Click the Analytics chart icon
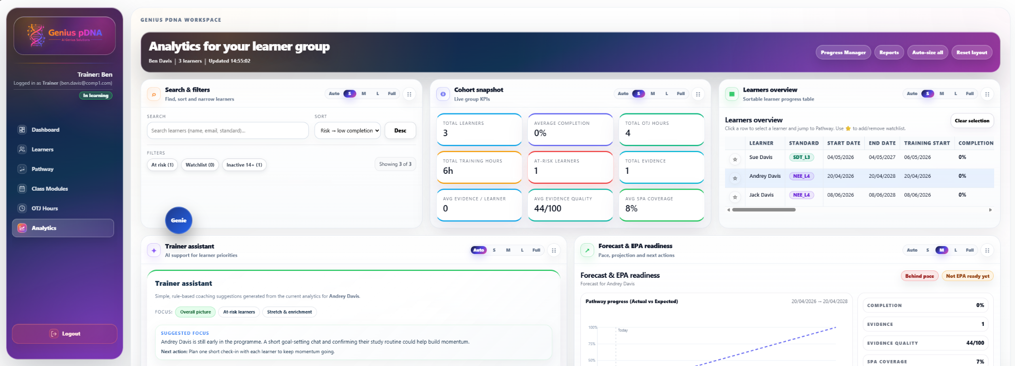The height and width of the screenshot is (366, 1015). [22, 228]
